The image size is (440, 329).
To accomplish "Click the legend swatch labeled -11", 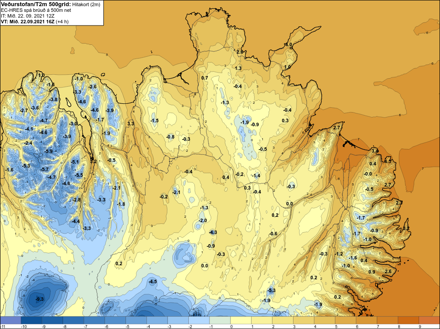I will (11, 320).
